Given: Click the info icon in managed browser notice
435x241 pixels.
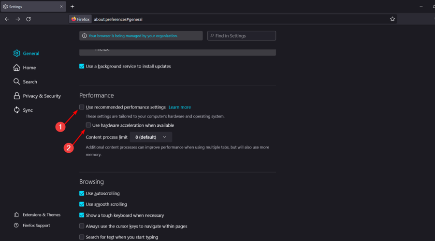Looking at the screenshot, I should pyautogui.click(x=84, y=36).
